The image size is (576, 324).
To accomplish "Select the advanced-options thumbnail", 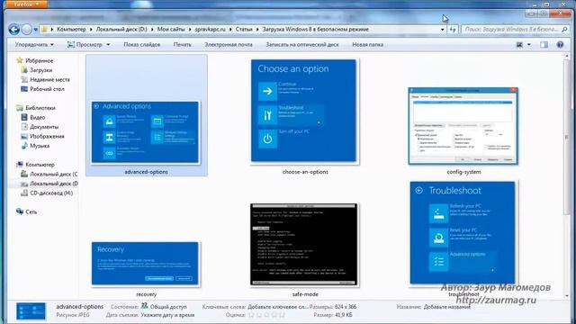I will click(x=146, y=132).
